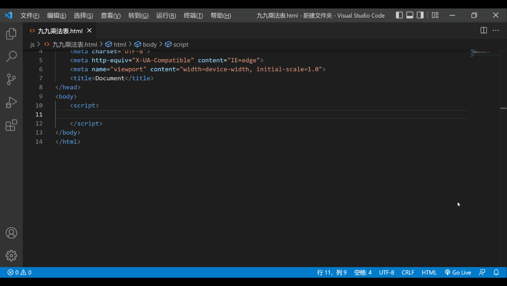The height and width of the screenshot is (286, 507).
Task: Toggle the bottom panel layout button
Action: pyautogui.click(x=410, y=15)
